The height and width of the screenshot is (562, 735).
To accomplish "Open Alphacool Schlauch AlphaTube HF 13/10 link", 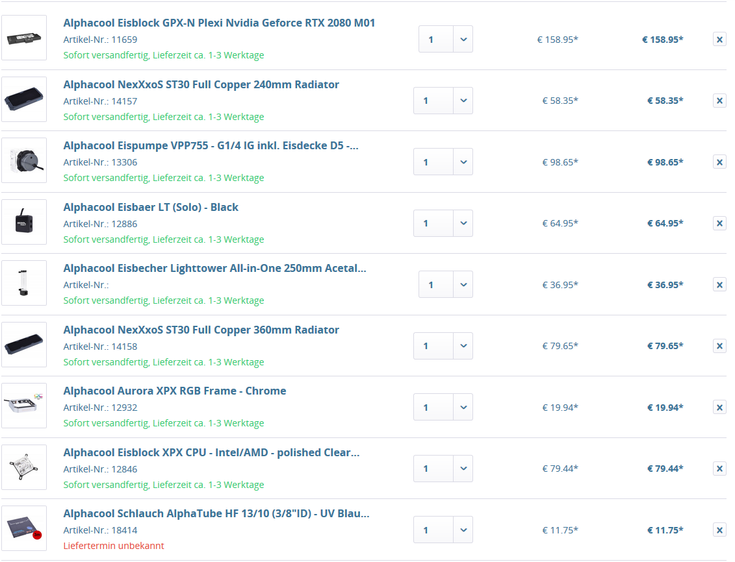I will click(x=216, y=513).
